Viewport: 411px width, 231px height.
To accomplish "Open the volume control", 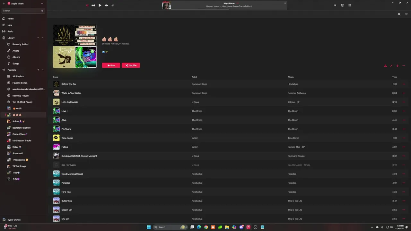I will pos(335,5).
